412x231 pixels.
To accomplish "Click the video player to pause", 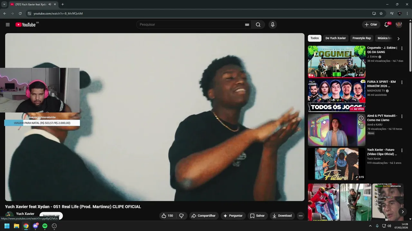I will tap(154, 117).
